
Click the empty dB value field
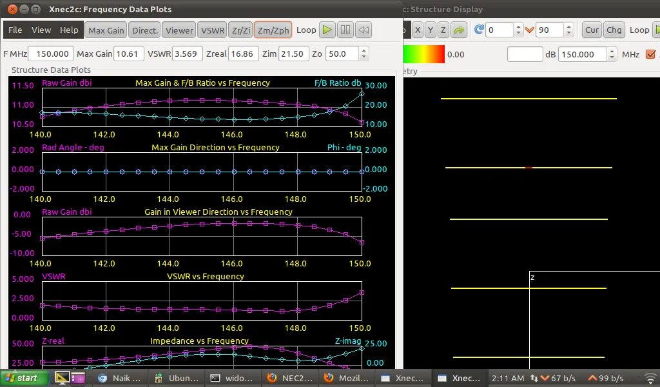[525, 54]
